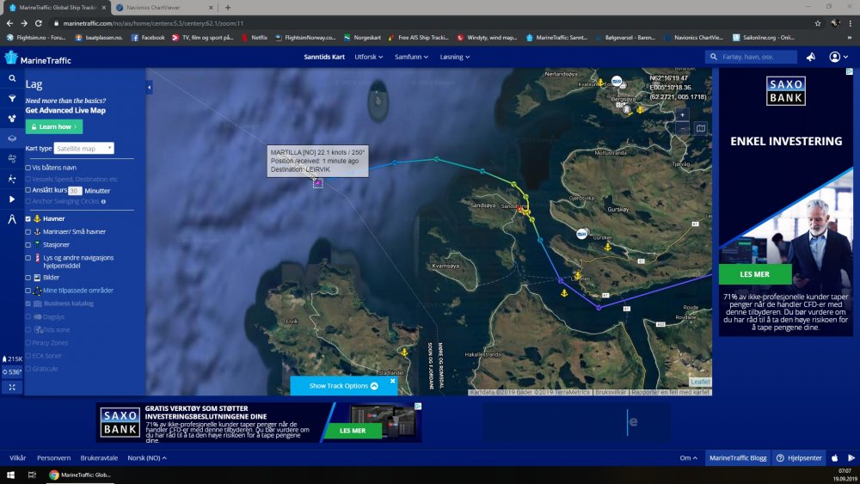Click Learn how button

tap(53, 126)
